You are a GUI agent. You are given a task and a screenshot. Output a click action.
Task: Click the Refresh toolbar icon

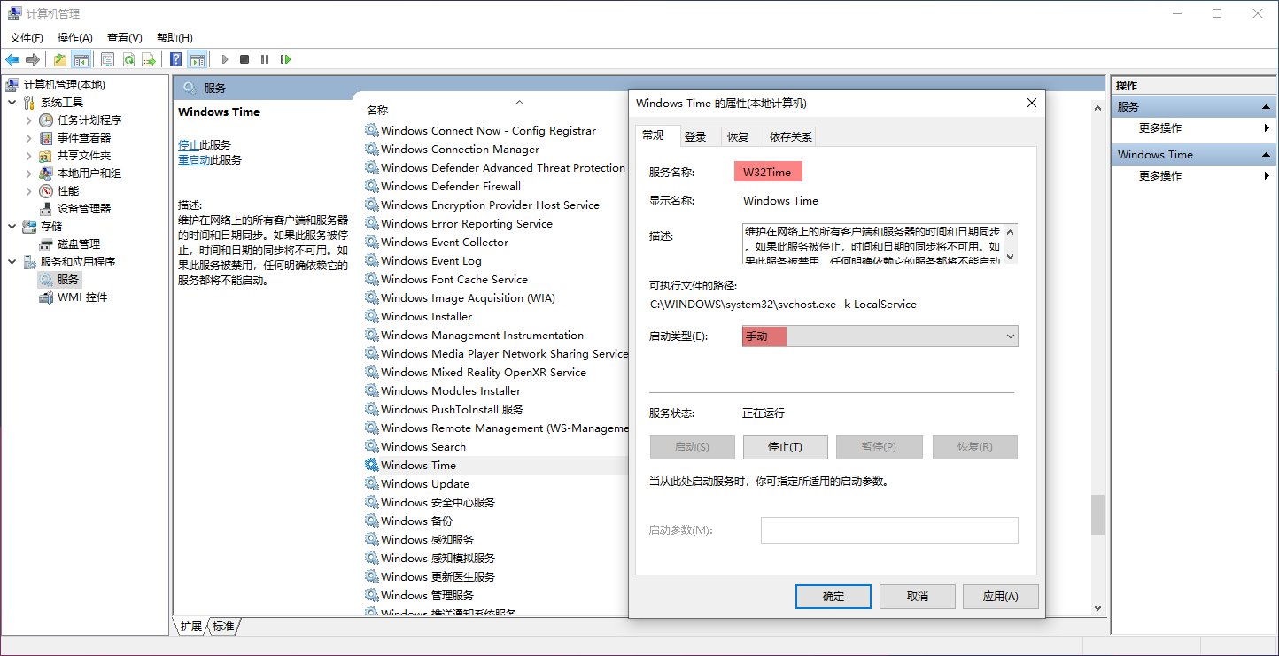pos(128,59)
